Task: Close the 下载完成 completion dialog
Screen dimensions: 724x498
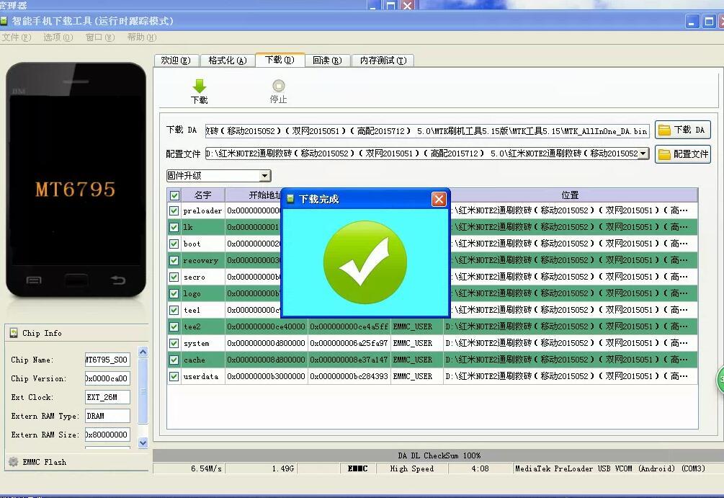Action: click(439, 199)
